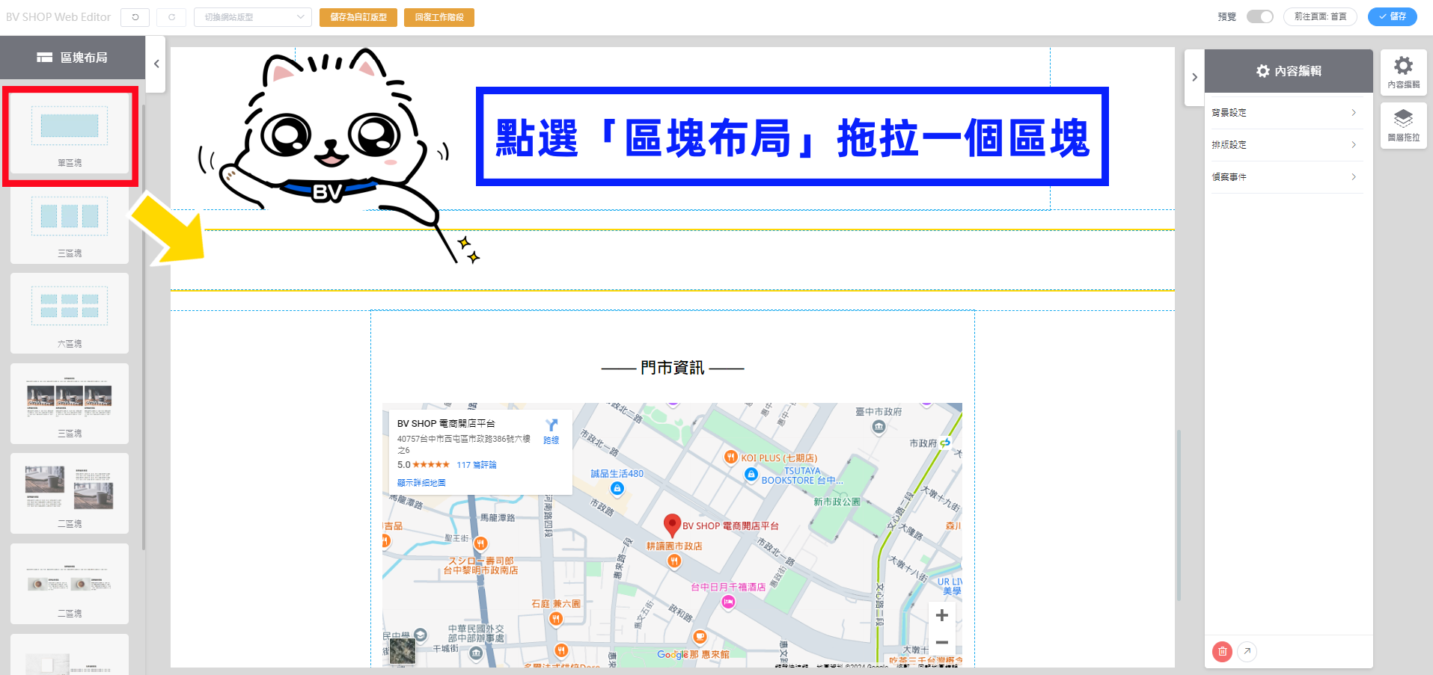Click the 儲存為自訂版型 button
This screenshot has height=675, width=1433.
coord(358,17)
